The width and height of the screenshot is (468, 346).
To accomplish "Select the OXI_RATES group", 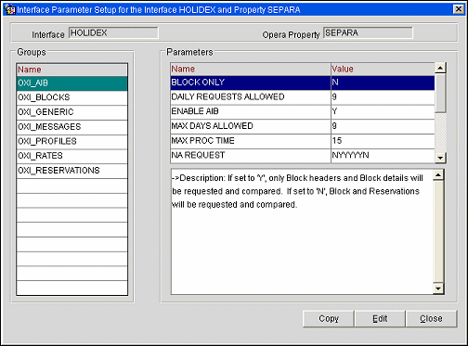I will (71, 156).
